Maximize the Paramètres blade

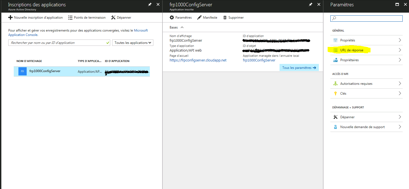397,4
